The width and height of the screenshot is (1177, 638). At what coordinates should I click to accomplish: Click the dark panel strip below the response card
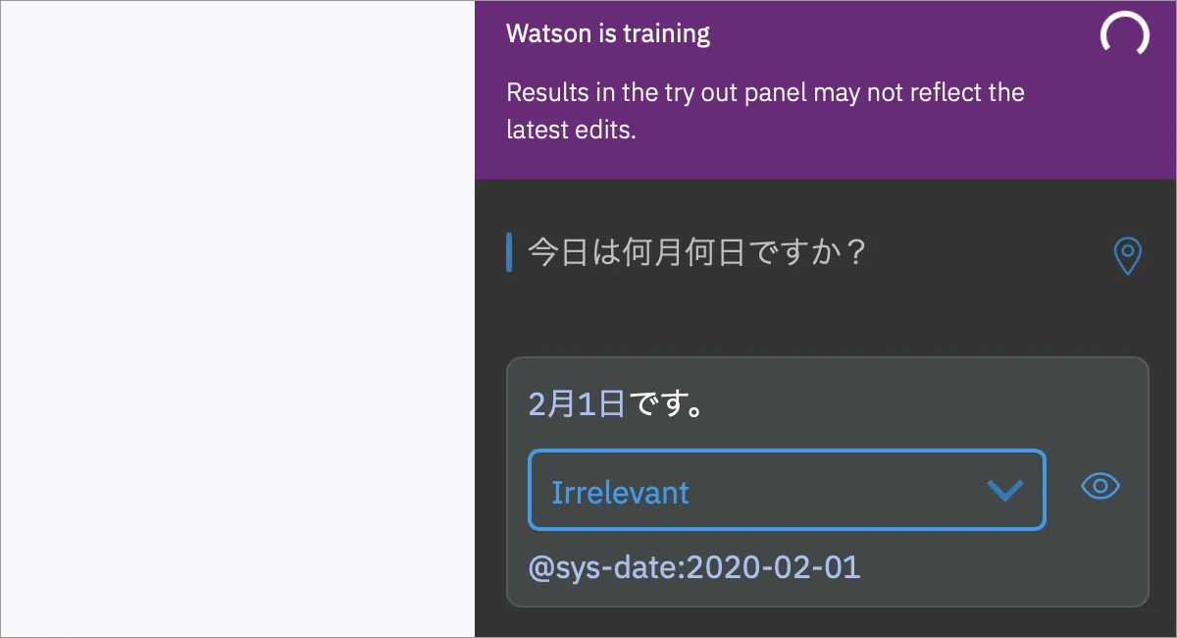(826, 622)
